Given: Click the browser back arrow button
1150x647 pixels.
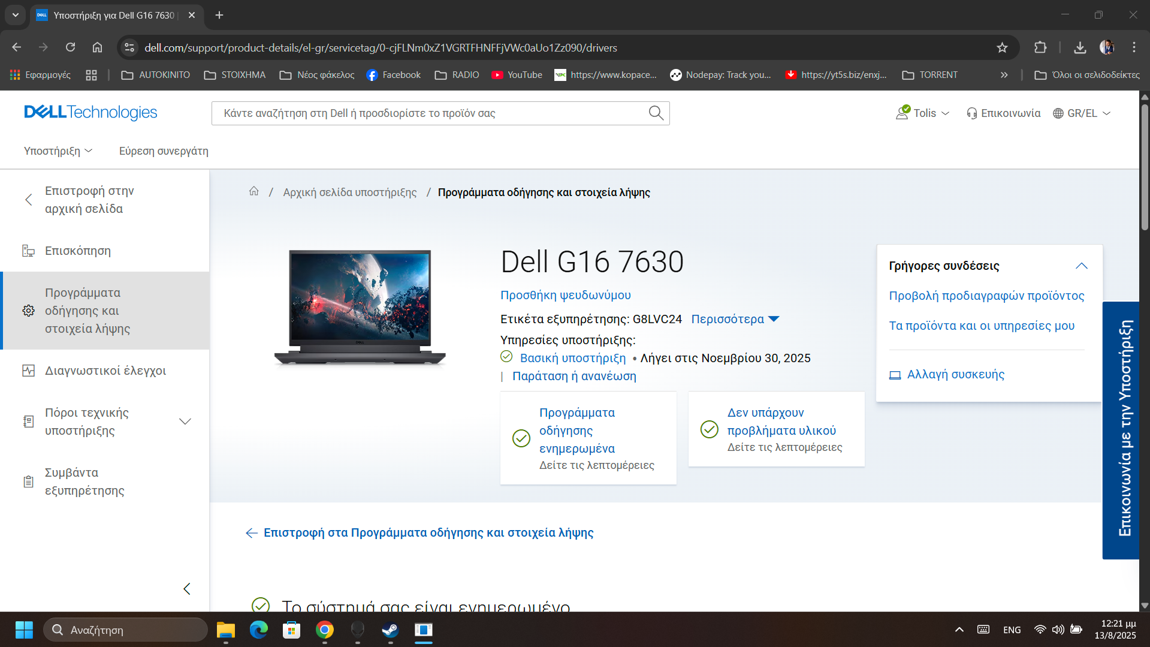Looking at the screenshot, I should pos(16,47).
